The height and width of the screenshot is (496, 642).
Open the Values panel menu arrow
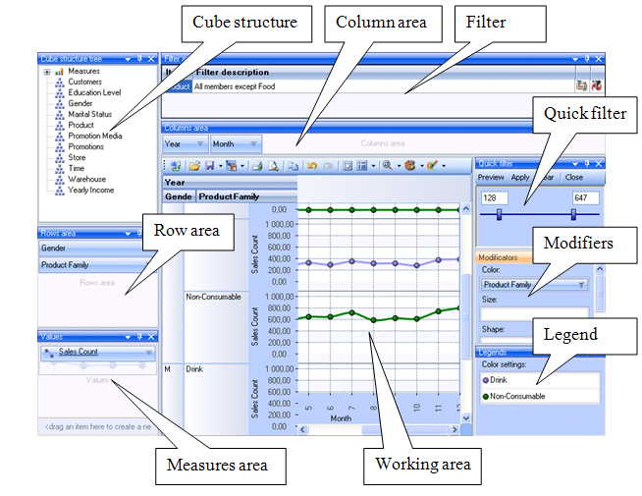[128, 337]
